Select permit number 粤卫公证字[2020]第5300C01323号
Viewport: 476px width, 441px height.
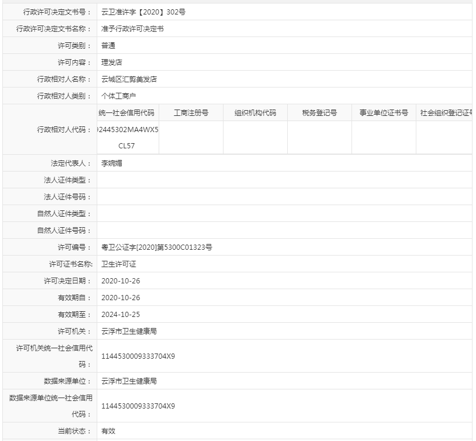coord(157,247)
